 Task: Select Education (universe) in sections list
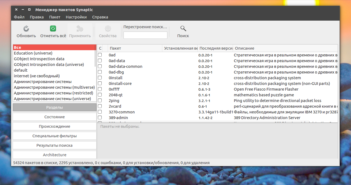point(33,53)
